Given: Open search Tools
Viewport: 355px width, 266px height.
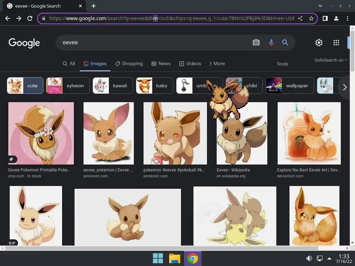Looking at the screenshot, I should coord(282,64).
